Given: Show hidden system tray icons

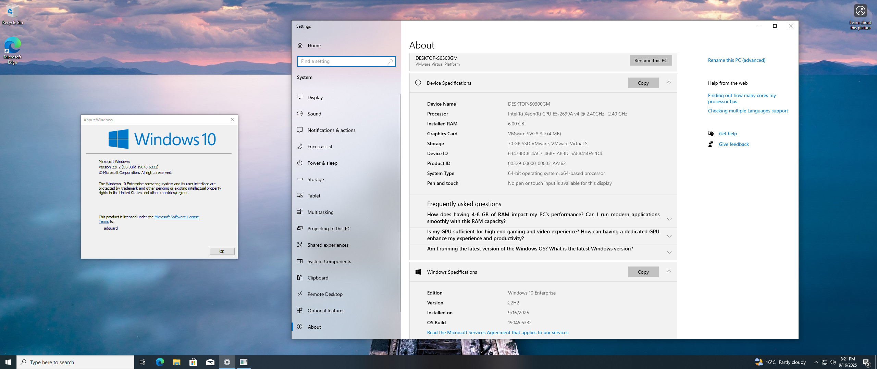Looking at the screenshot, I should pyautogui.click(x=816, y=362).
